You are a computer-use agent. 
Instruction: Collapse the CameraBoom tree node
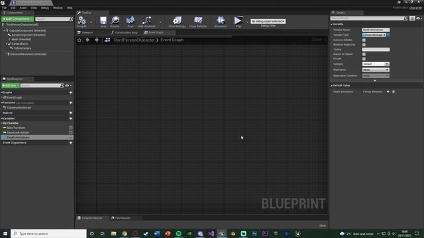pos(7,44)
